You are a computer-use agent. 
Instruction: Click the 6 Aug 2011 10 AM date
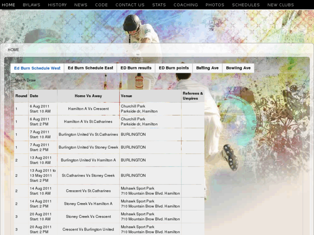(40, 109)
